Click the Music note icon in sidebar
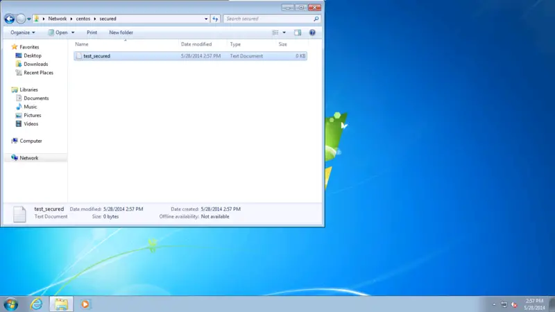The height and width of the screenshot is (312, 555). tap(19, 107)
